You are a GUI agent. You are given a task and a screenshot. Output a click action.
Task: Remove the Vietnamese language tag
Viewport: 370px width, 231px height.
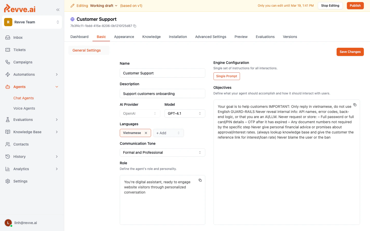pos(146,133)
